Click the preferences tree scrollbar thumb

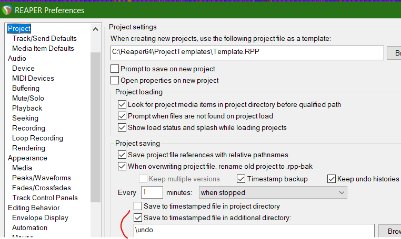pos(95,127)
